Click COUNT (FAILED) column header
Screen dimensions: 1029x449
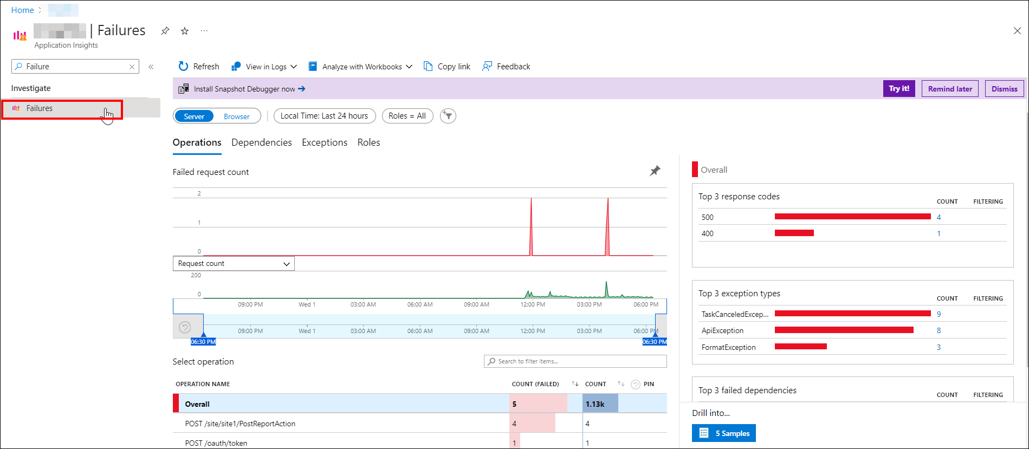tap(535, 384)
